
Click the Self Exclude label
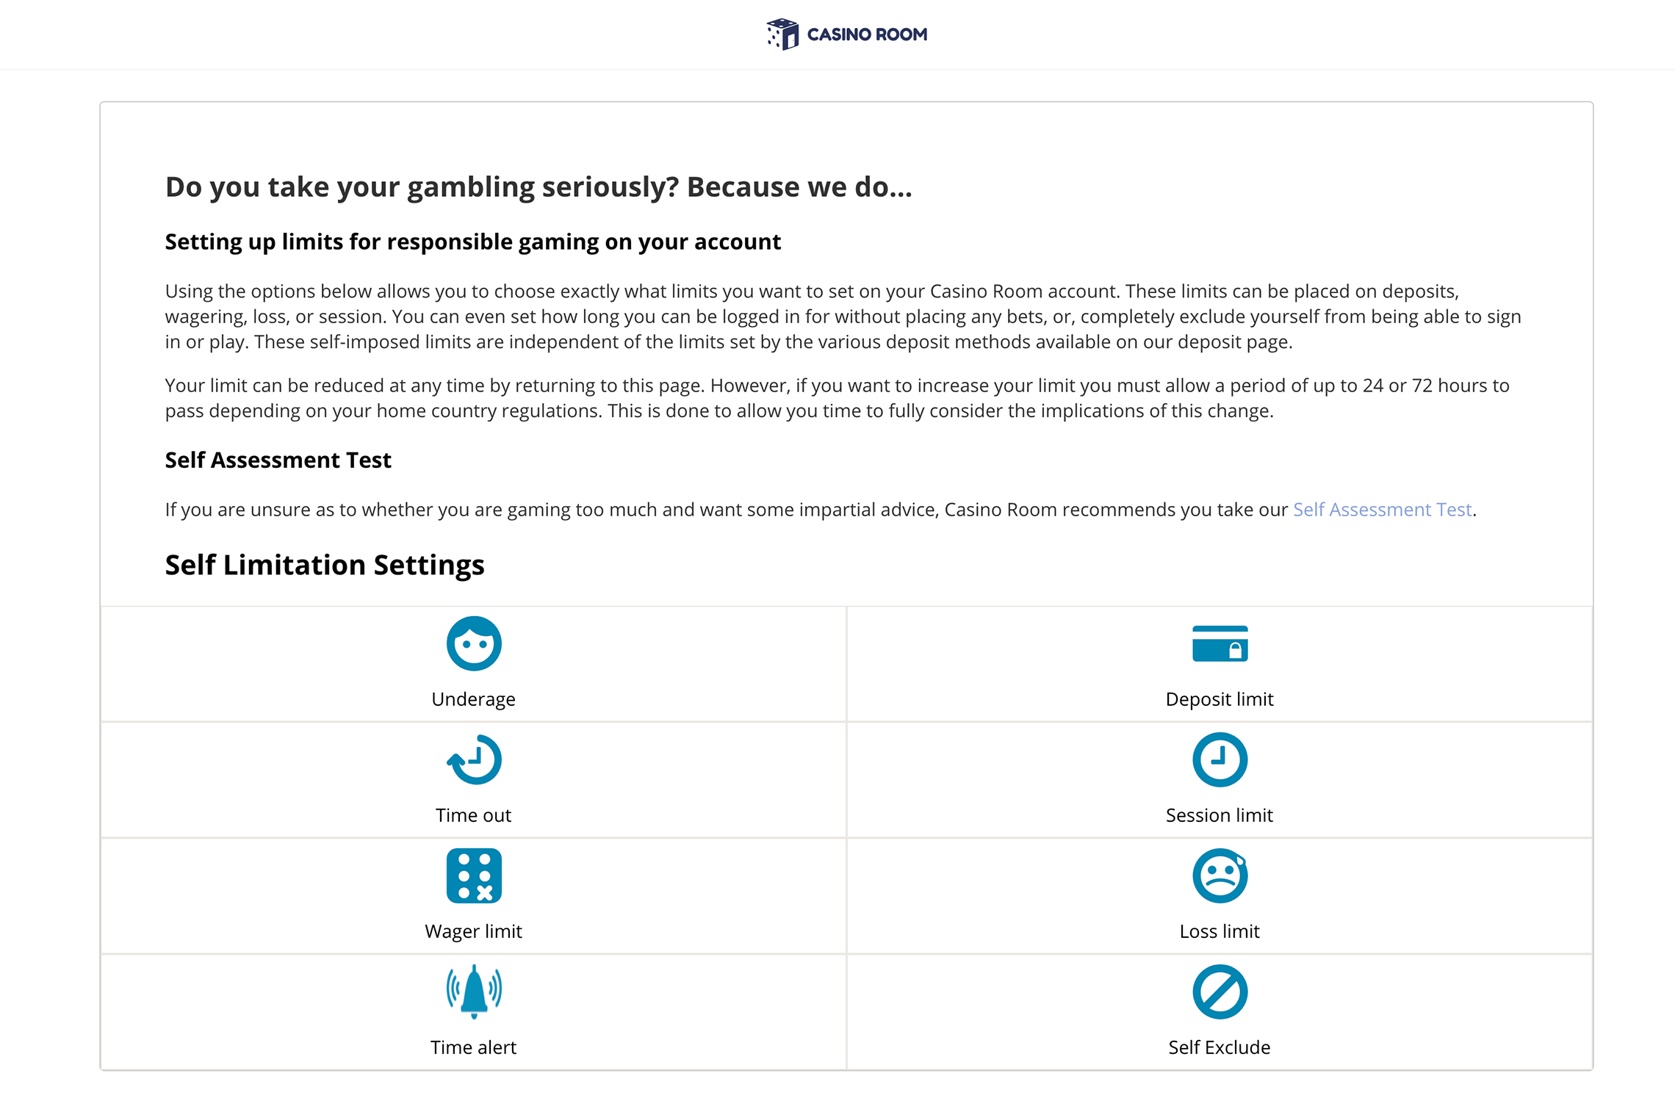pyautogui.click(x=1220, y=1047)
